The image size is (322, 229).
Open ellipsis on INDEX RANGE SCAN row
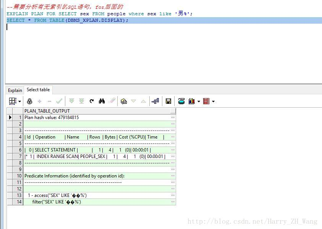pos(173,156)
